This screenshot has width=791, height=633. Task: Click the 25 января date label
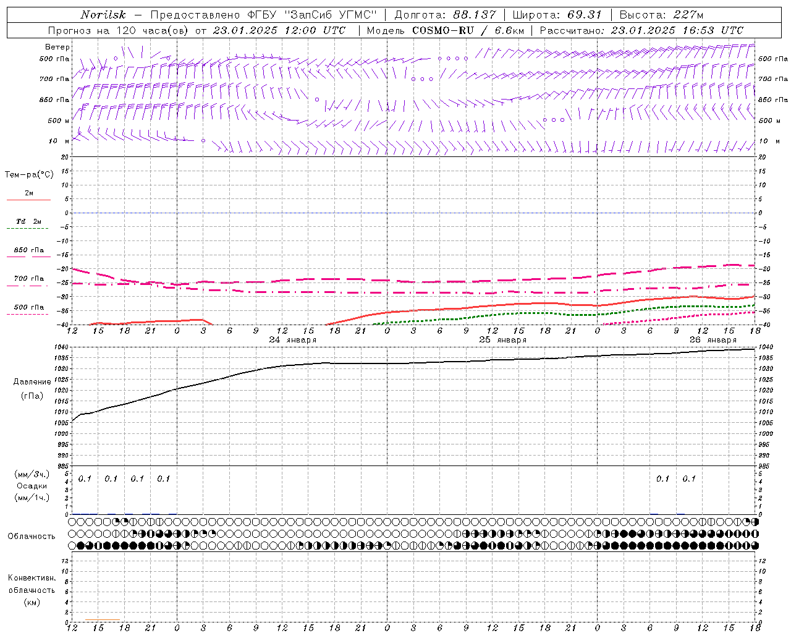tap(502, 340)
